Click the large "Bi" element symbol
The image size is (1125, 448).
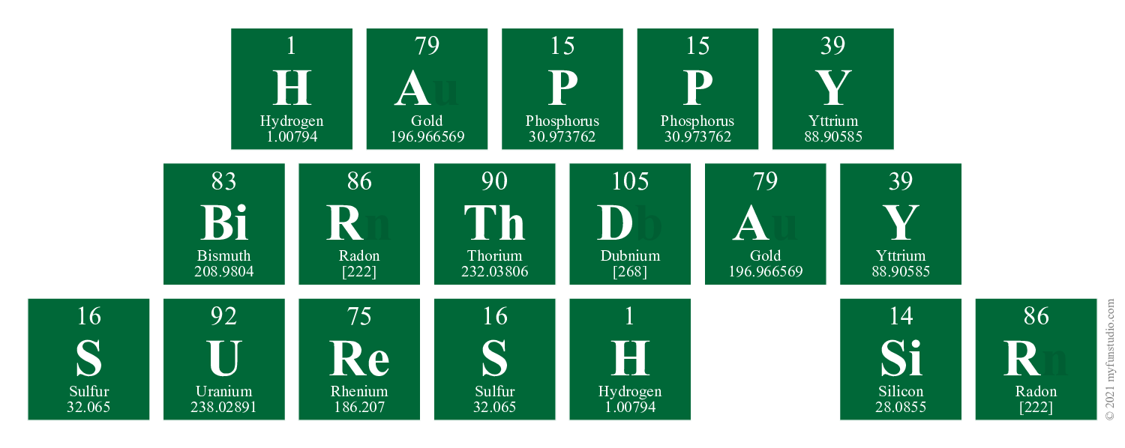(x=224, y=223)
